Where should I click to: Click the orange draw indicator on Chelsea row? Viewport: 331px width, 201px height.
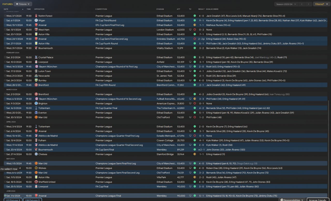coord(194,154)
